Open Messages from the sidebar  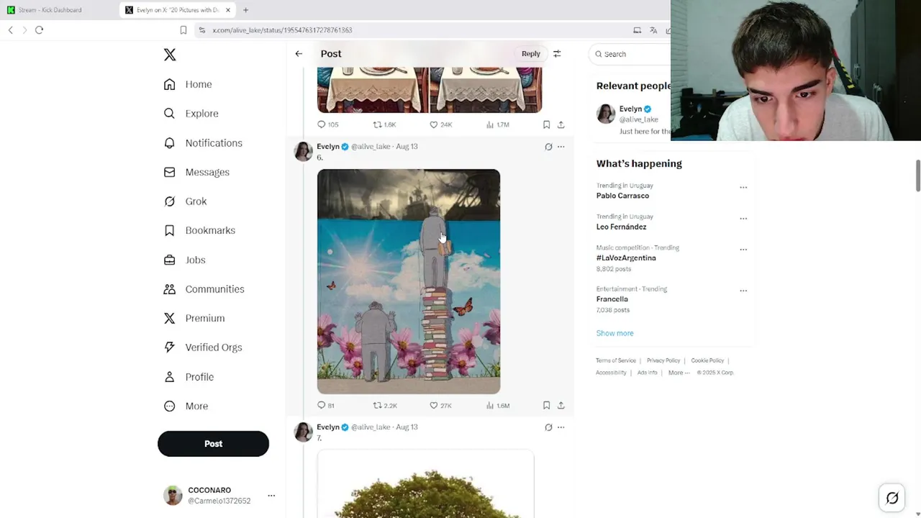point(196,172)
